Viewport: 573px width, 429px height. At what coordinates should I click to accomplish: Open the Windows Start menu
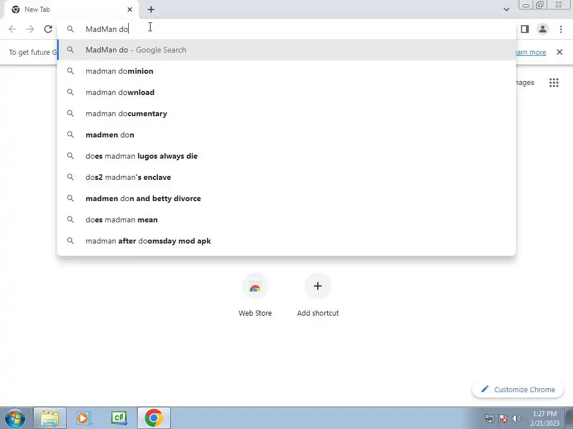pyautogui.click(x=15, y=418)
